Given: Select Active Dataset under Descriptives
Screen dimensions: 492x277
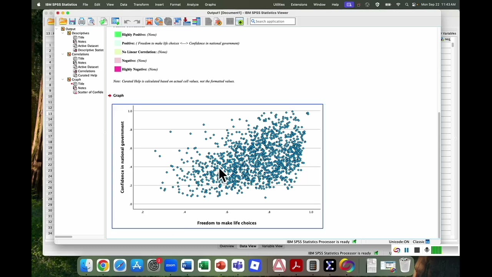Looking at the screenshot, I should tap(88, 46).
